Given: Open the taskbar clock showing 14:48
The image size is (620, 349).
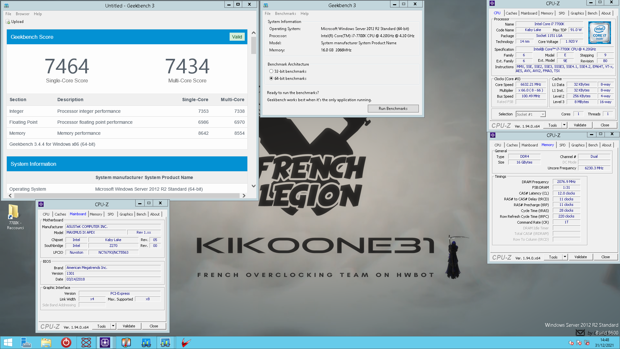Looking at the screenshot, I should coord(604,343).
